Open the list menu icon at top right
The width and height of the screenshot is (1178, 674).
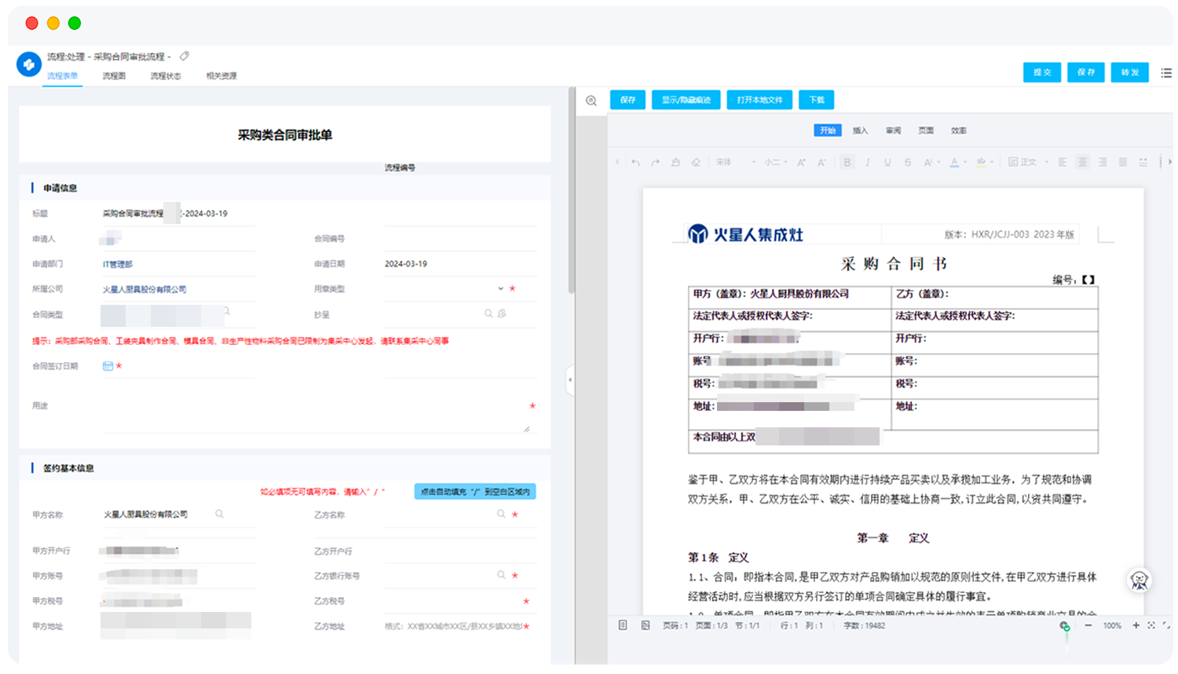point(1166,73)
